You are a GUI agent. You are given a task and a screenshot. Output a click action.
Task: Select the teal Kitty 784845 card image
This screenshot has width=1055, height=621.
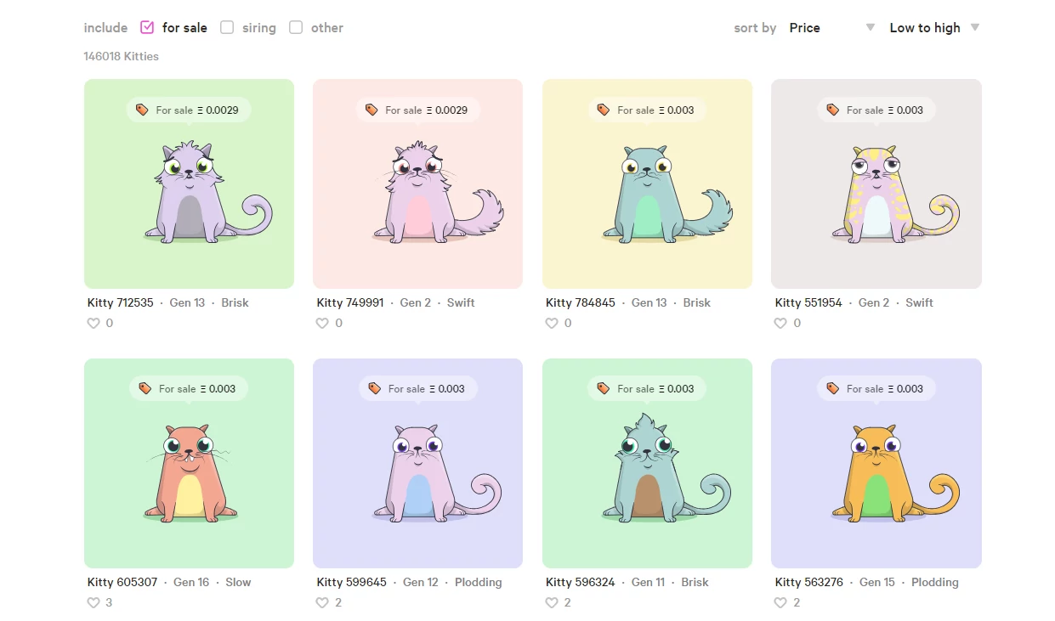click(x=647, y=183)
